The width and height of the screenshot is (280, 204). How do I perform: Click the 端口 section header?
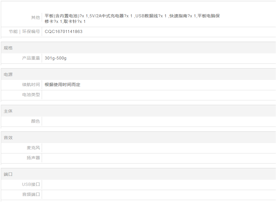[x=8, y=174]
